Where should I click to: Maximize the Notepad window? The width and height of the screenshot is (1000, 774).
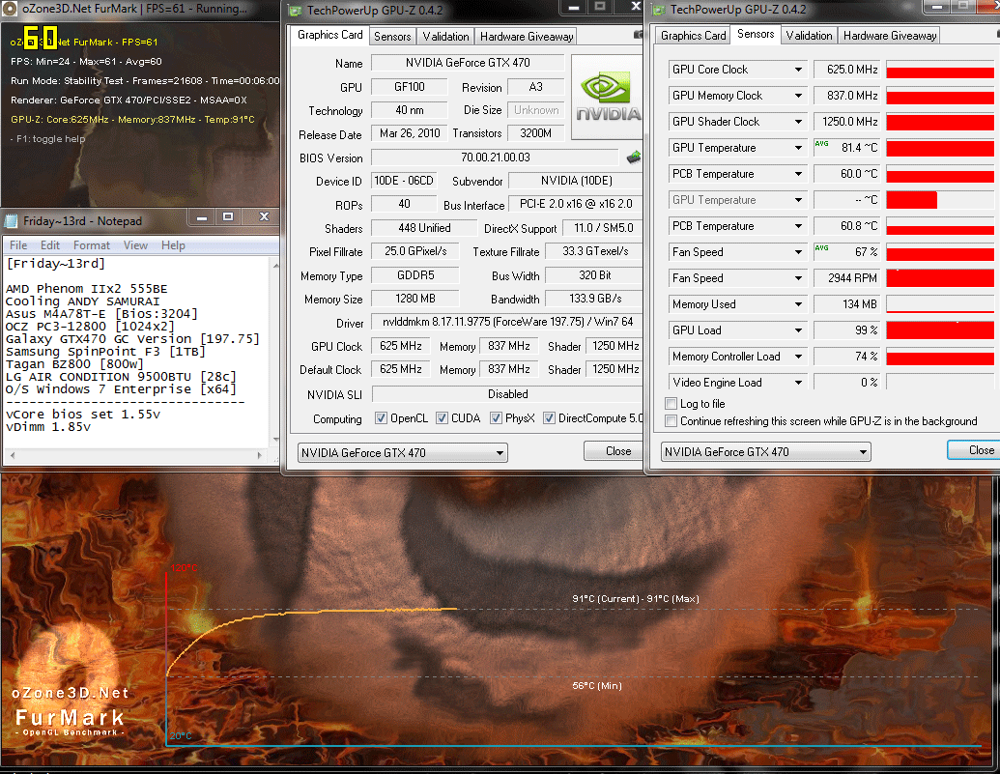[x=228, y=217]
